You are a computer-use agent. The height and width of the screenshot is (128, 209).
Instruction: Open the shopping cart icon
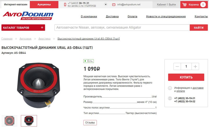[x=184, y=5]
